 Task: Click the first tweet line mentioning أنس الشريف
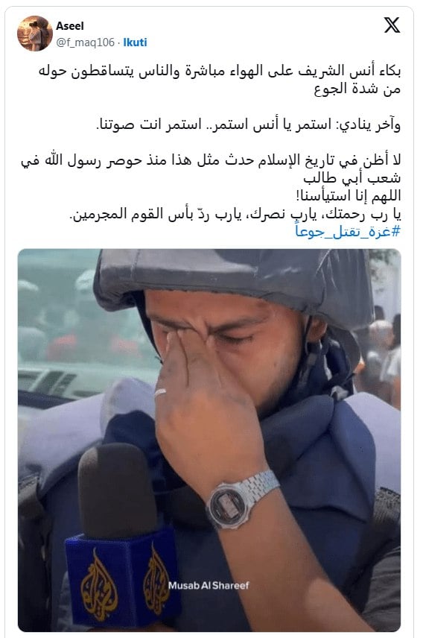pos(220,71)
